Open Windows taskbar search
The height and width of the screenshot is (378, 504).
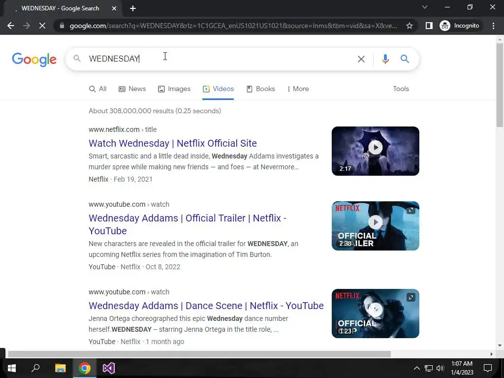(x=35, y=368)
